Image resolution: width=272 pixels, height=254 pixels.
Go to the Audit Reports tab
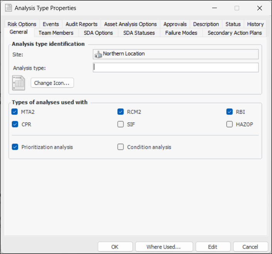tap(81, 24)
